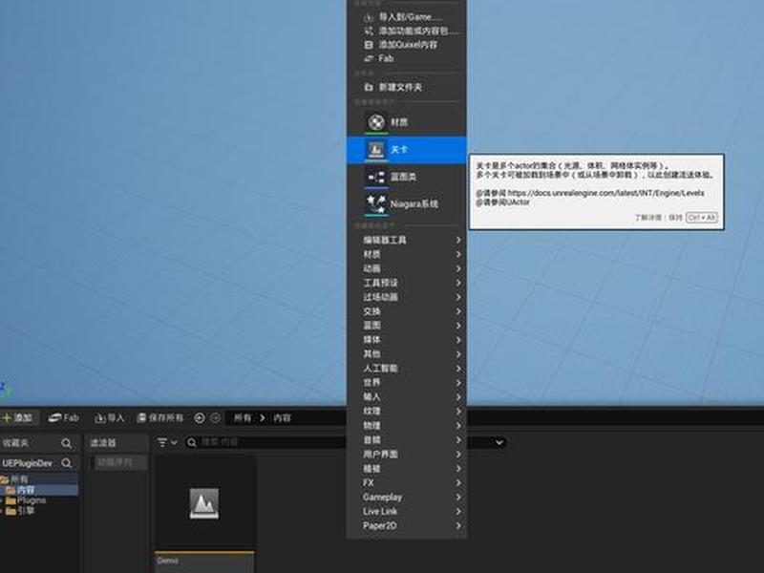Open the FX submenu
This screenshot has height=573, width=764.
[407, 483]
